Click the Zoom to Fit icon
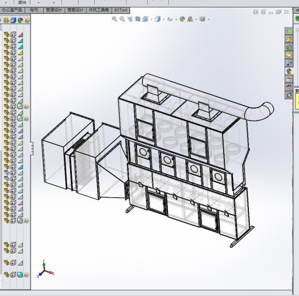 pos(114,19)
